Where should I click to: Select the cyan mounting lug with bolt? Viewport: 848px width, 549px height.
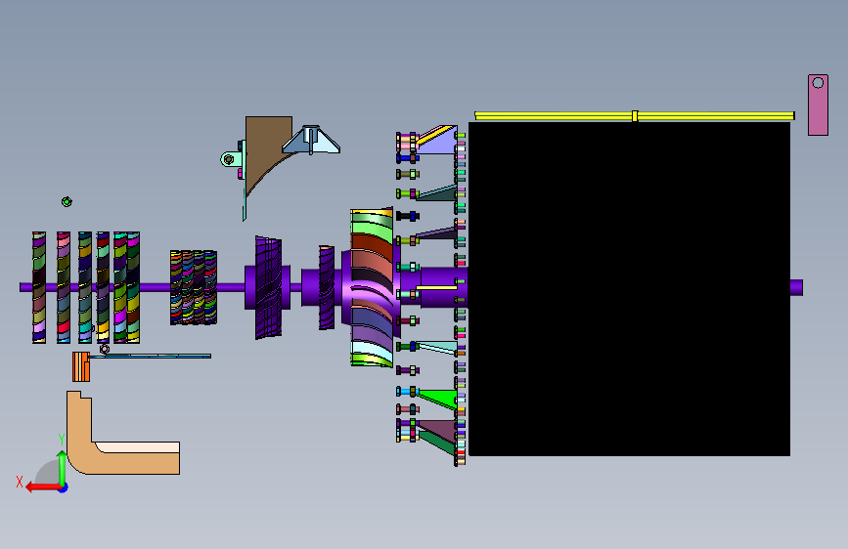coord(232,159)
